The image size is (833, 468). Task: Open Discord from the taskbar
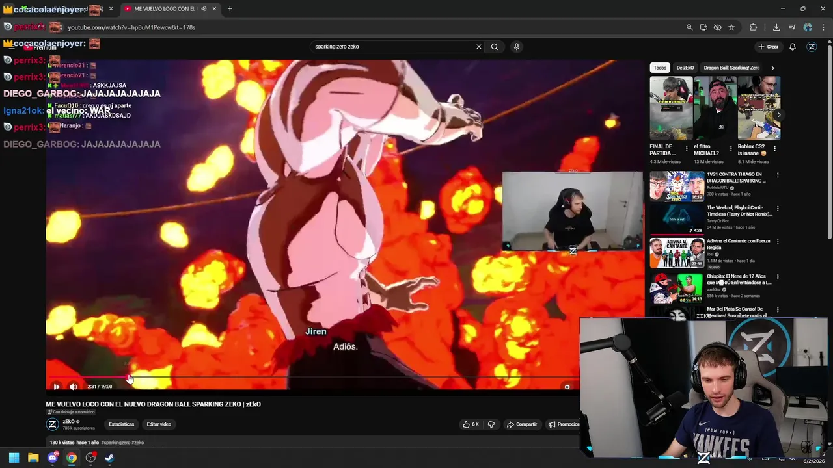(53, 458)
